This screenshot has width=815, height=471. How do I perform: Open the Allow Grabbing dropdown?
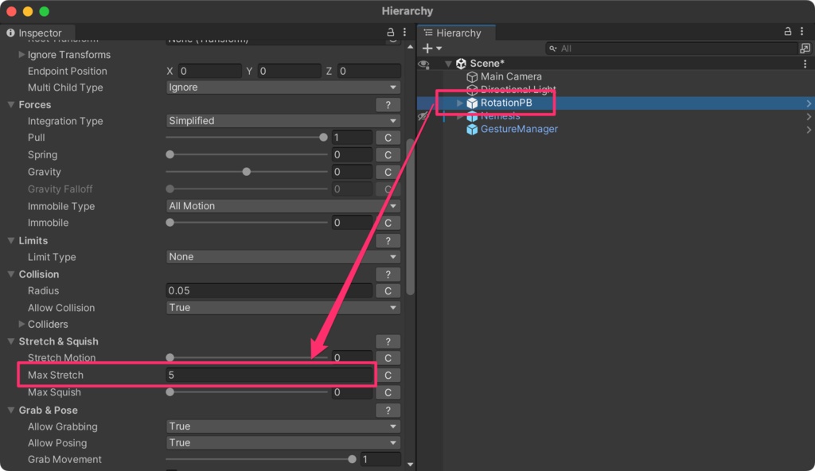283,426
